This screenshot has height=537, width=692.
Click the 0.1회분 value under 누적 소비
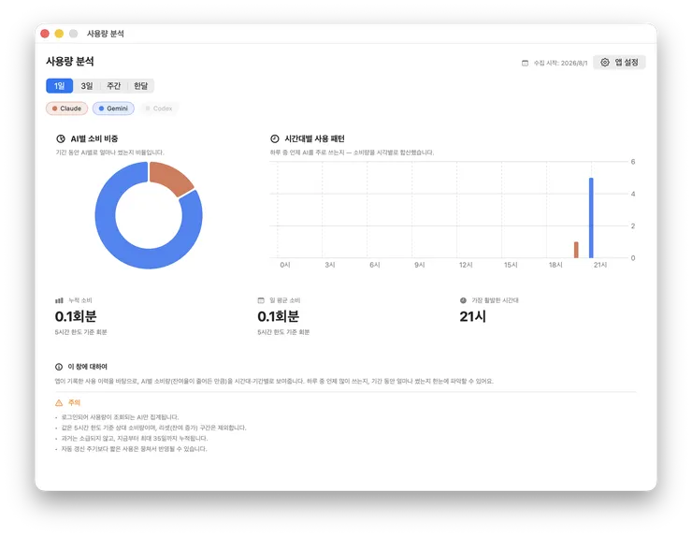click(x=76, y=316)
